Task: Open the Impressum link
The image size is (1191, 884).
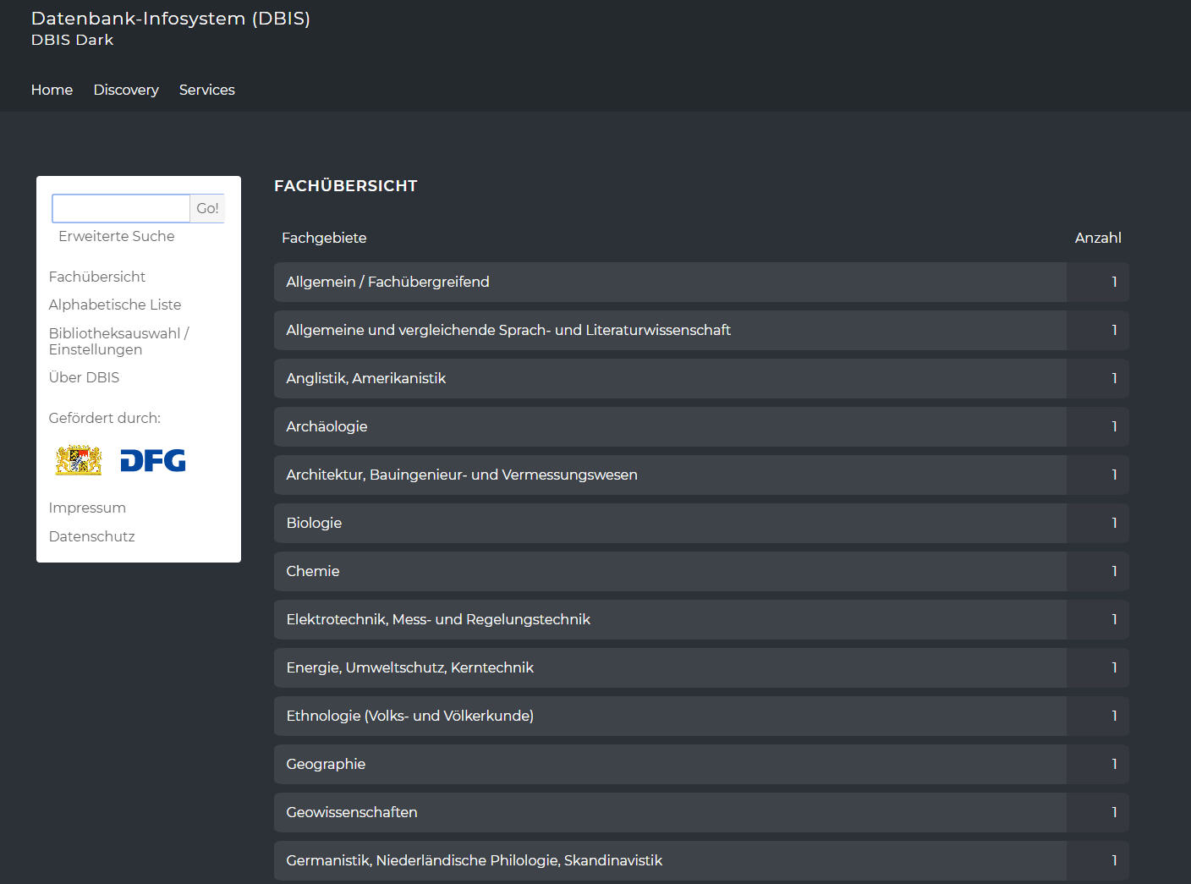Action: click(87, 508)
